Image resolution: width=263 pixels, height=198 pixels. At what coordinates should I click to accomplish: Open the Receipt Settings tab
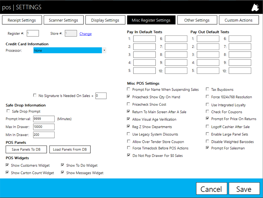[22, 20]
